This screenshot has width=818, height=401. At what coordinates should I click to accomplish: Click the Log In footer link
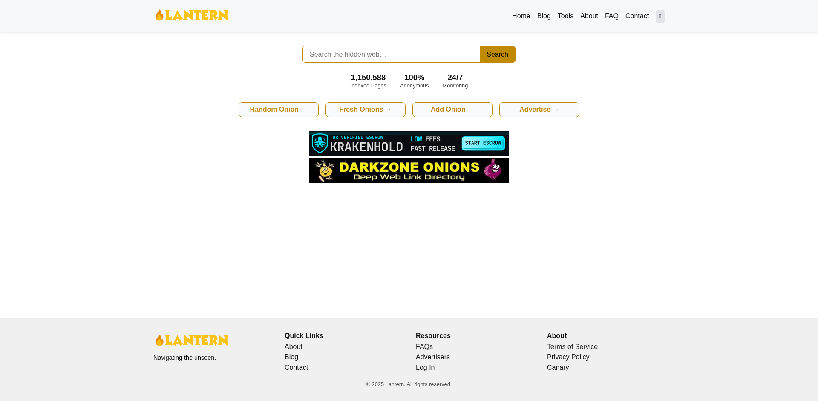[425, 368]
